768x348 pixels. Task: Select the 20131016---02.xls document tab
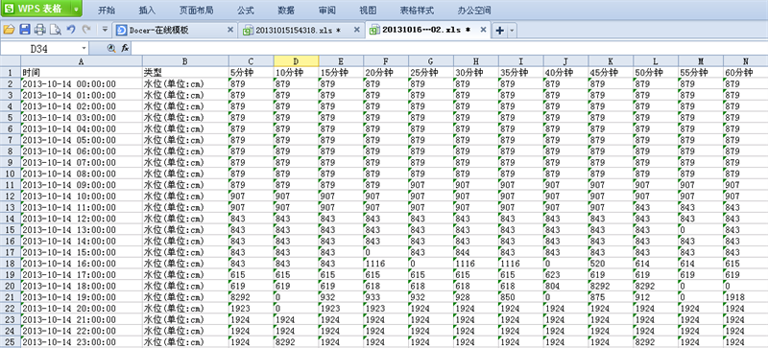pyautogui.click(x=426, y=31)
